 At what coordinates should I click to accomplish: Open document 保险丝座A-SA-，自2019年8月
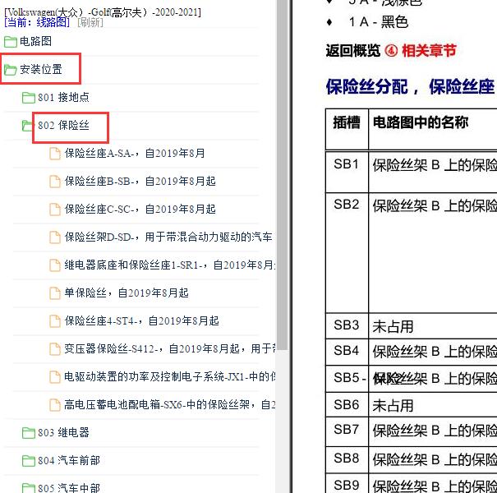tap(135, 153)
